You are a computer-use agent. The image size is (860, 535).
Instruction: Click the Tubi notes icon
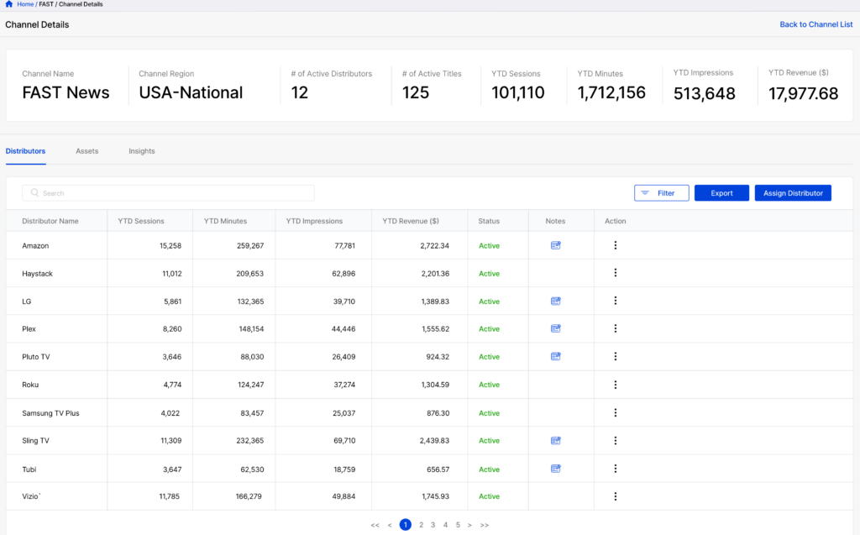click(x=555, y=469)
